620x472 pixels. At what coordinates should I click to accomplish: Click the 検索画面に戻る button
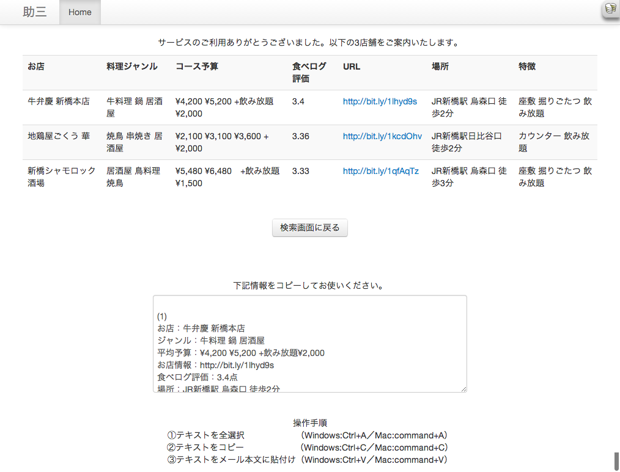pyautogui.click(x=309, y=228)
